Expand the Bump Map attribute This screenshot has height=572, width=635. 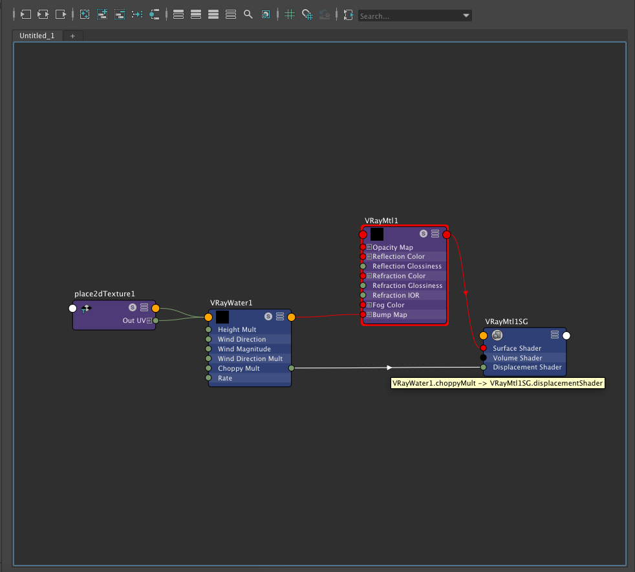click(x=369, y=314)
